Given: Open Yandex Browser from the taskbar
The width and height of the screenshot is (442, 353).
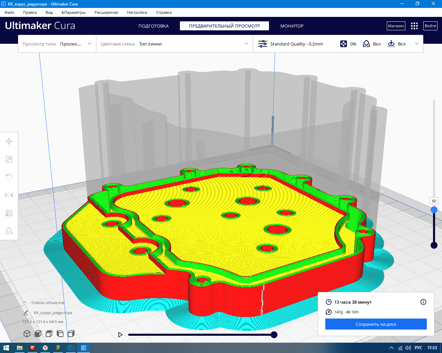Looking at the screenshot, I should (45, 348).
